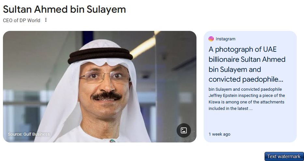Viewport: 304px width, 161px height.
Task: Open the large portrait photo
Action: (x=100, y=87)
